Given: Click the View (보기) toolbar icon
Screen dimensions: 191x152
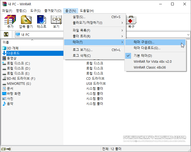Looking at the screenshot, I should click(56, 19).
